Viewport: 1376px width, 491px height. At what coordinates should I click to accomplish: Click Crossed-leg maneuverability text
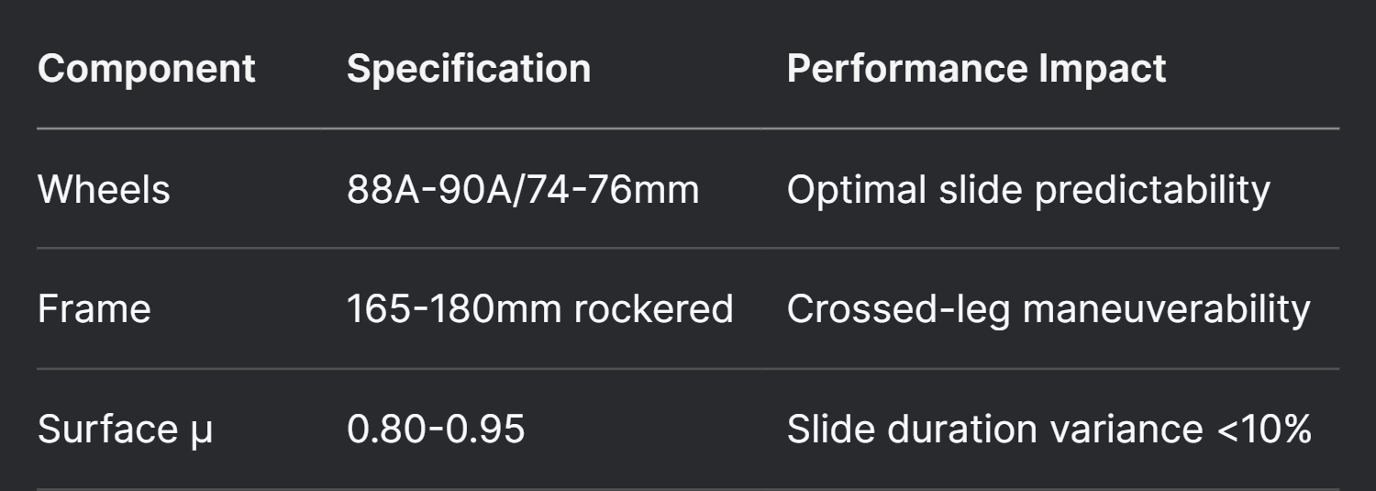click(1049, 310)
